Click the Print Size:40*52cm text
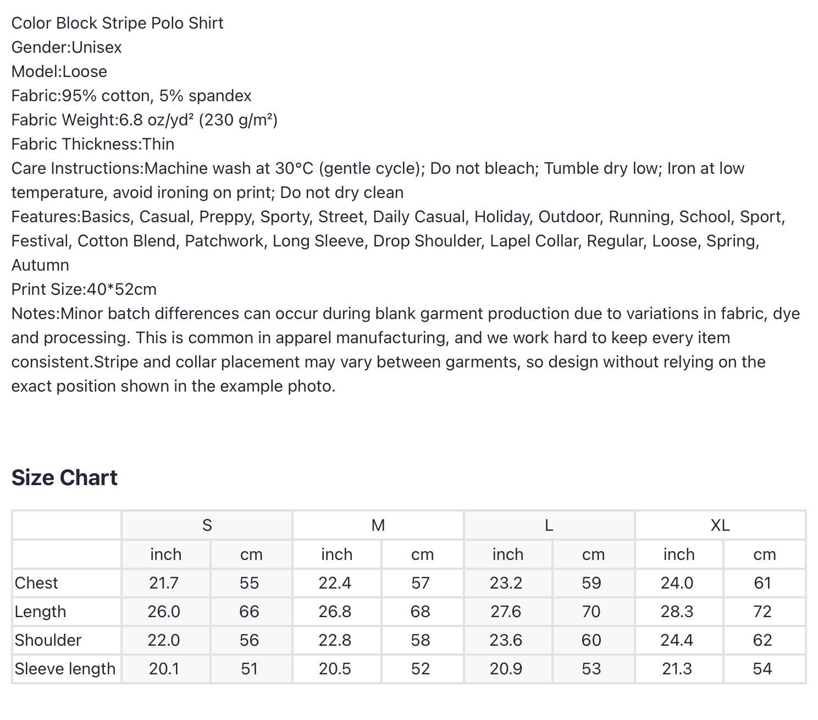This screenshot has width=818, height=720. 84,289
